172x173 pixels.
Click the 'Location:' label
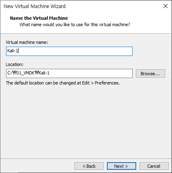pos(14,64)
